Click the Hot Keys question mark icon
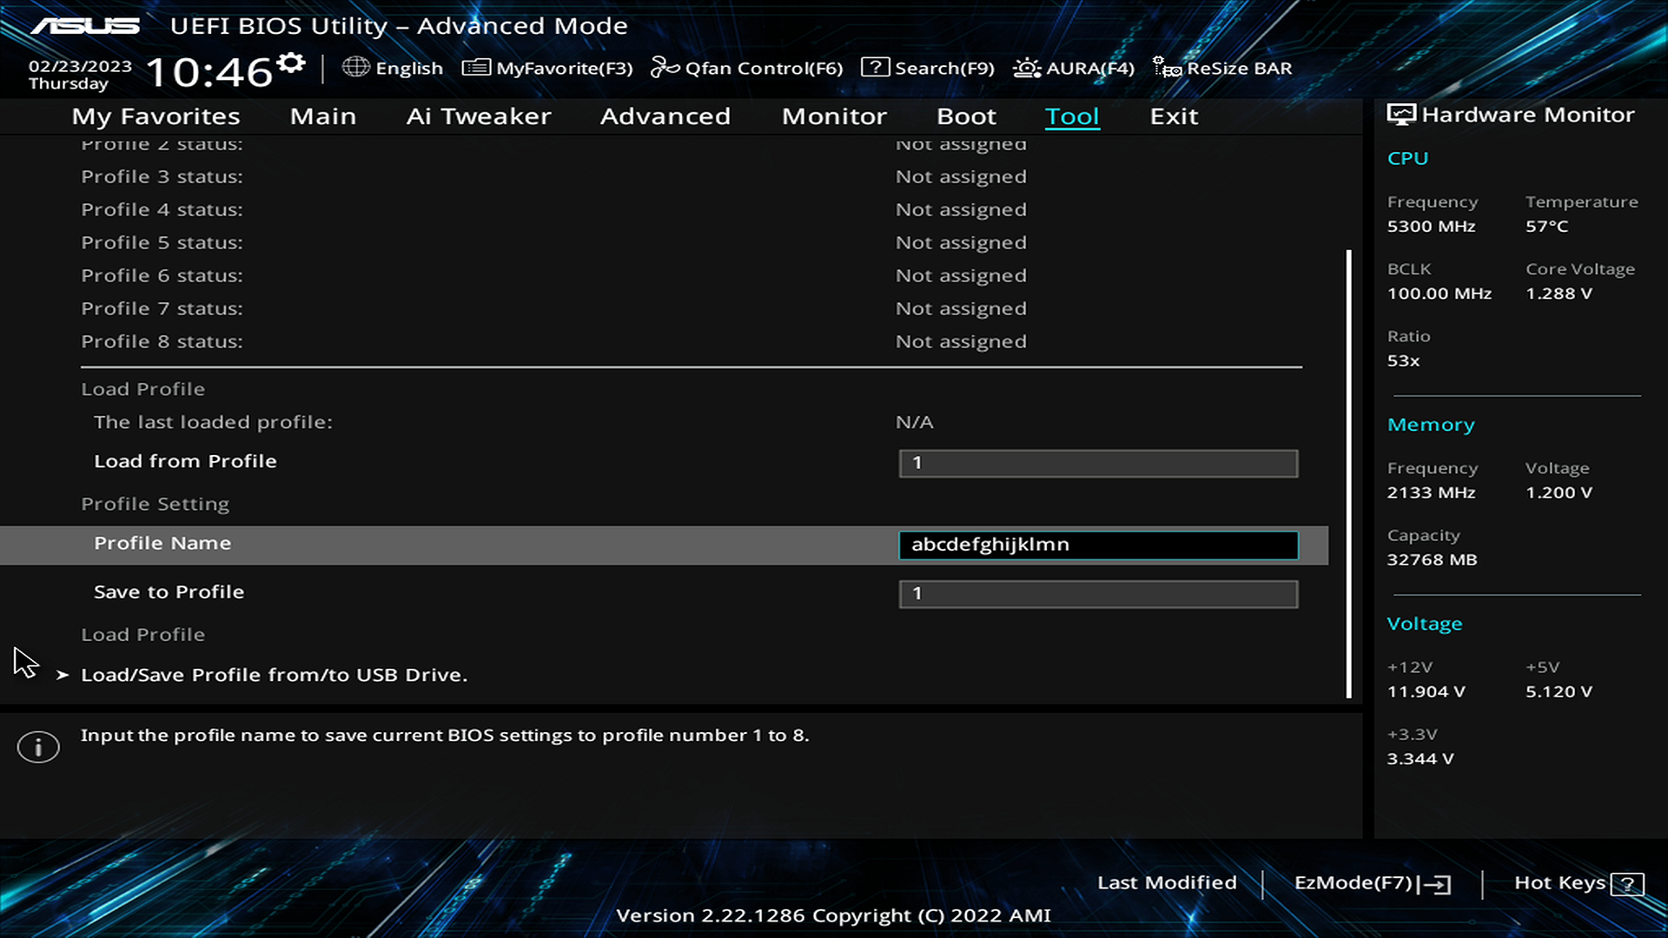Viewport: 1668px width, 938px height. click(x=1626, y=884)
